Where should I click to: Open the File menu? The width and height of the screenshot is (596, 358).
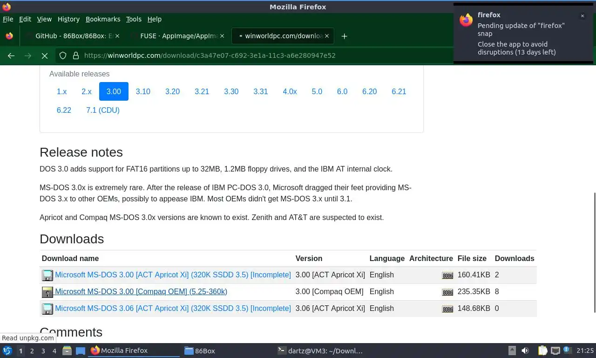[8, 19]
